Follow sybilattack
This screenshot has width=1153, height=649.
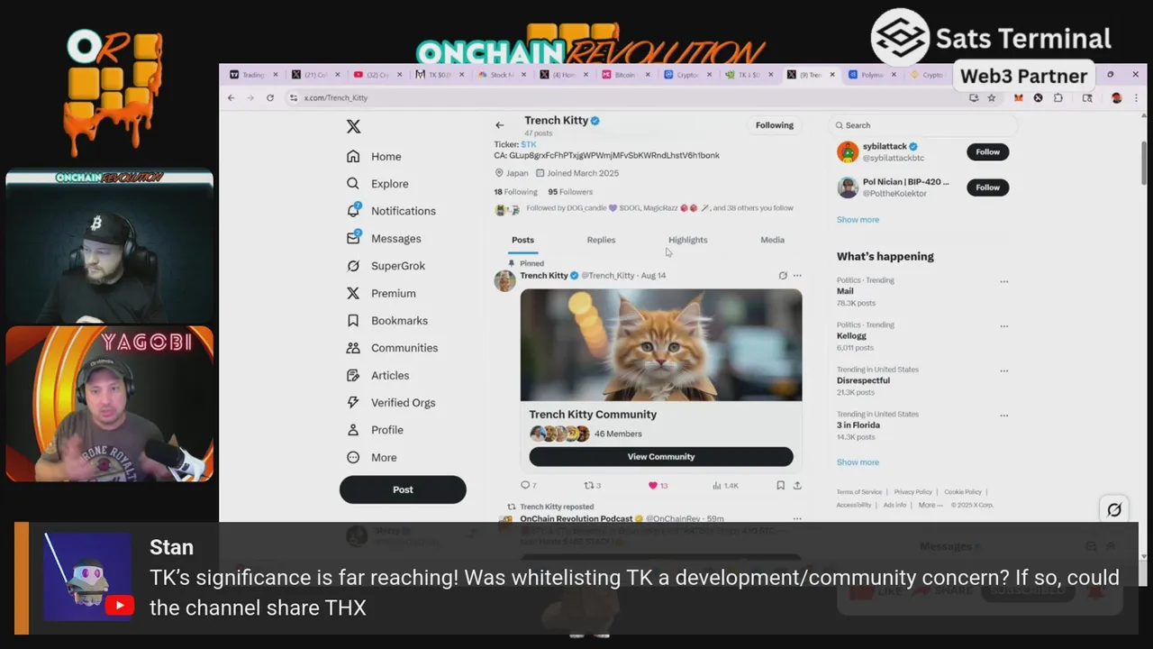point(987,151)
